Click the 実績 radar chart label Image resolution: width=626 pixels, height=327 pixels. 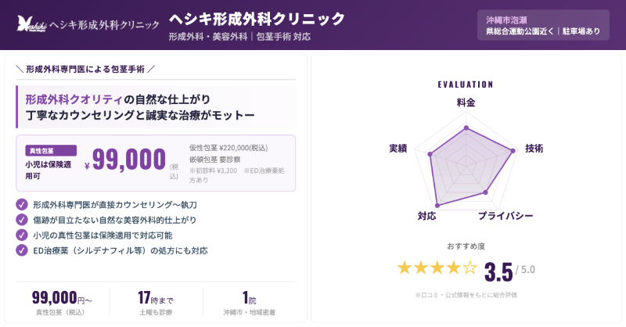pos(398,149)
